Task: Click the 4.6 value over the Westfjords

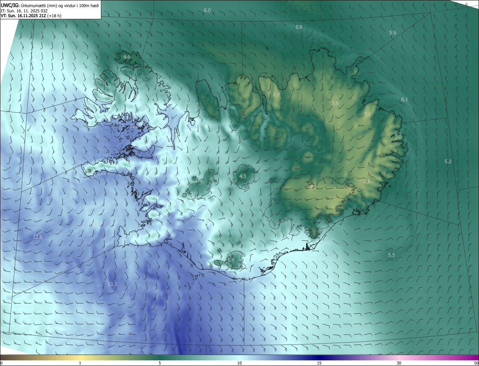Action: click(127, 57)
